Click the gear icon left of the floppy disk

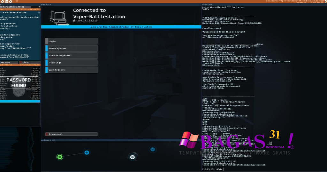click(x=3, y=1)
